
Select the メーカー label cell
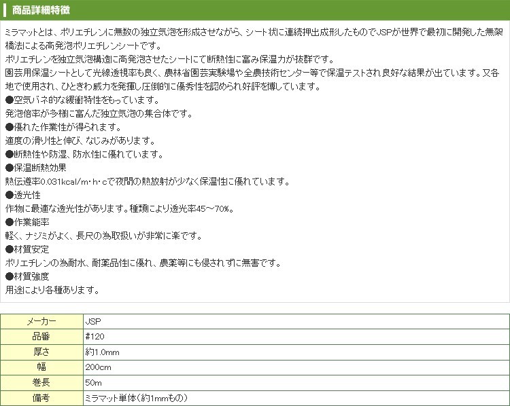point(41,322)
